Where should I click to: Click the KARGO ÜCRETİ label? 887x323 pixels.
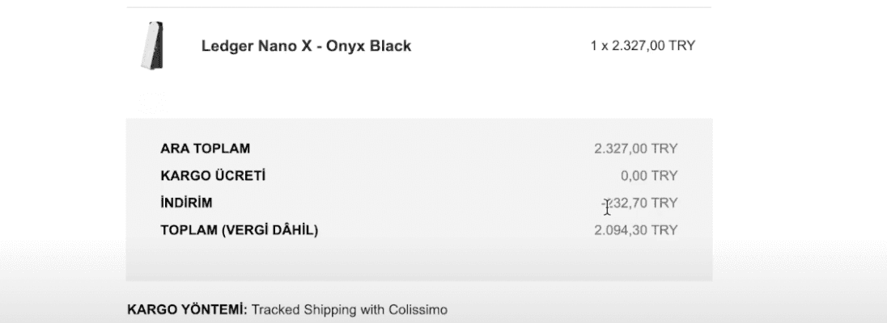(x=213, y=175)
